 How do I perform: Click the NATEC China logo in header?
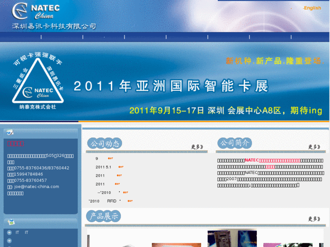(36, 11)
